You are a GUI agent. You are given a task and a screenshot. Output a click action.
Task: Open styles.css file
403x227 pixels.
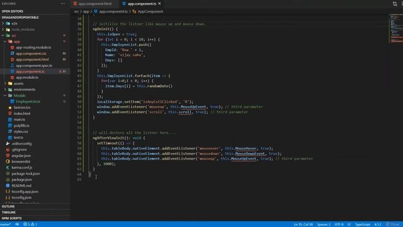[21, 132]
